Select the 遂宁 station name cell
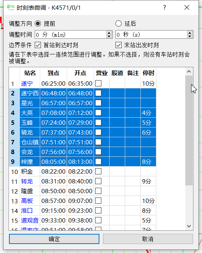The height and width of the screenshot is (253, 202). point(30,83)
